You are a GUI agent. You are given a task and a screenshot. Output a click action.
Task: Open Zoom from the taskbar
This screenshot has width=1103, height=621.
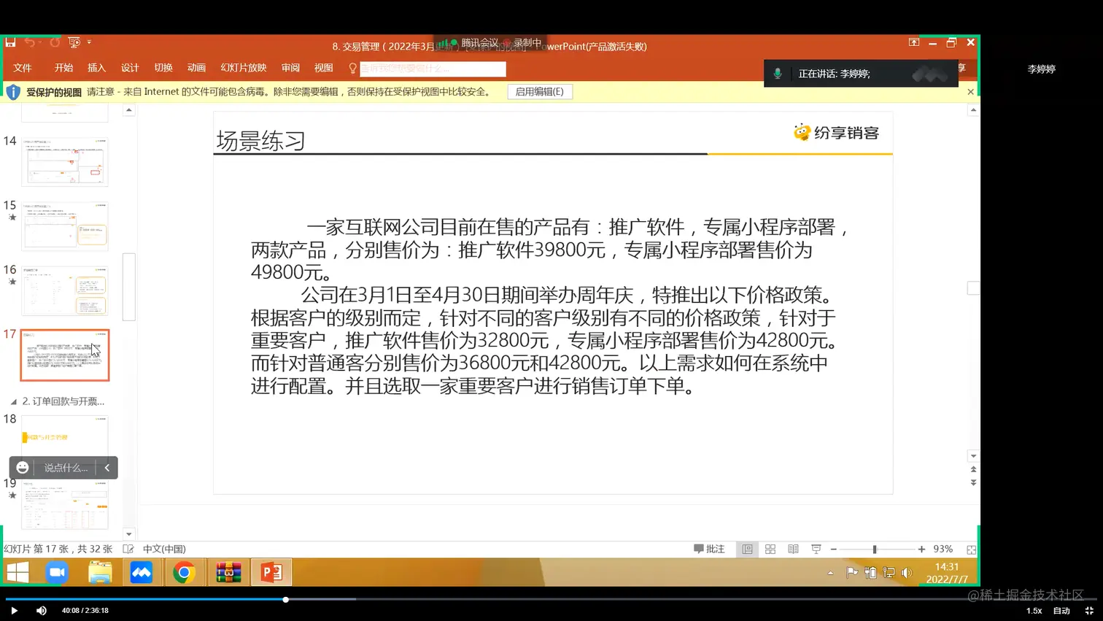coord(57,572)
